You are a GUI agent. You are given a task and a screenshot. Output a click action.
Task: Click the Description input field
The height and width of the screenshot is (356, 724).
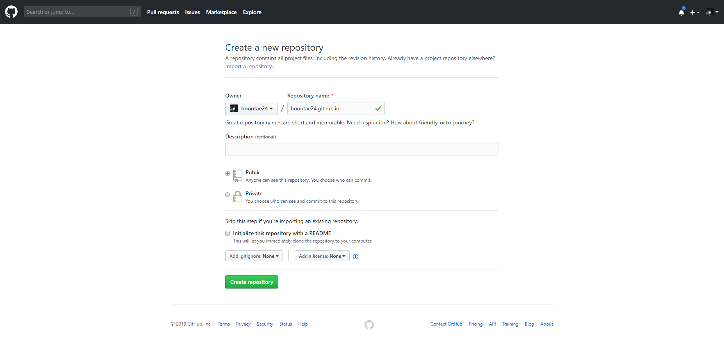pos(362,149)
